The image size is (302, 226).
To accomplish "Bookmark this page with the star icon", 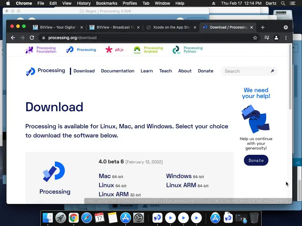I will click(x=255, y=38).
